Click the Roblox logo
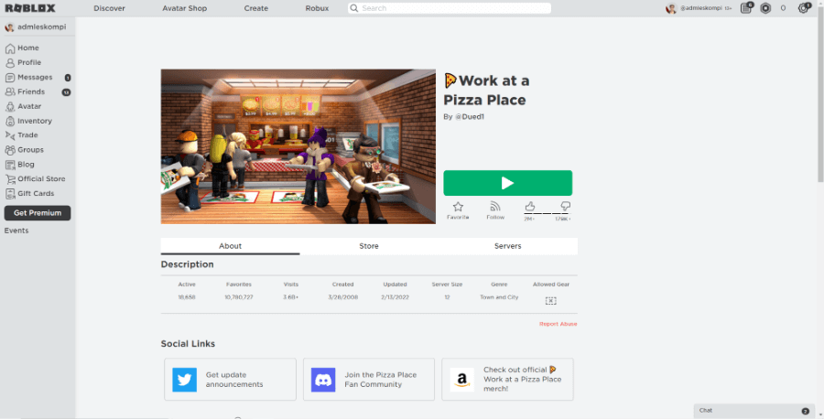Screen dimensions: 824x419 pyautogui.click(x=30, y=8)
